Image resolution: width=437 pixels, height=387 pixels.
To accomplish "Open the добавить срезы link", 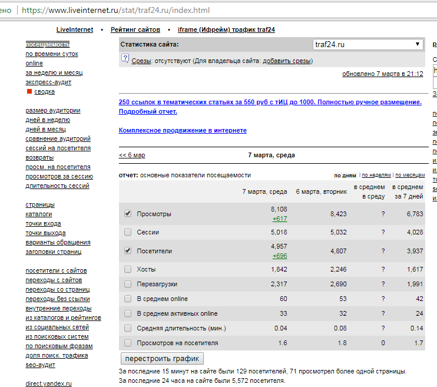I will click(287, 61).
